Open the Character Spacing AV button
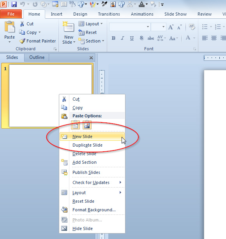Screen dimensions: 226x239 click(161, 38)
